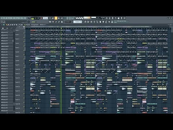Image resolution: width=173 pixels, height=130 pixels.
Task: Toggle step editing mode icon
Action: (56, 22)
